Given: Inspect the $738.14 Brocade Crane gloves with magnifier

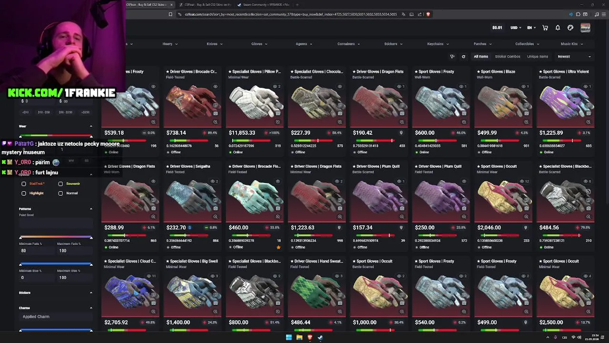Looking at the screenshot, I should click(x=216, y=122).
